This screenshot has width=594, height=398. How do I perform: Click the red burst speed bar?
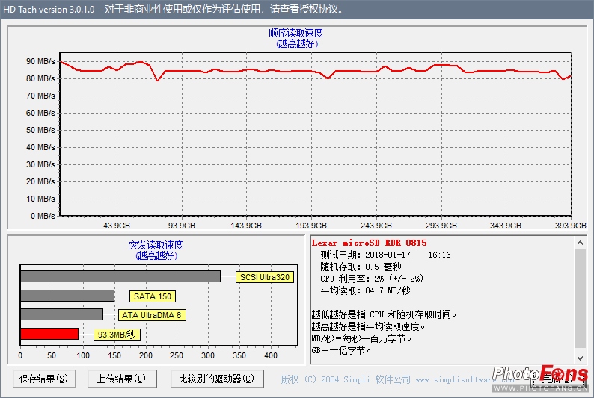click(x=49, y=334)
